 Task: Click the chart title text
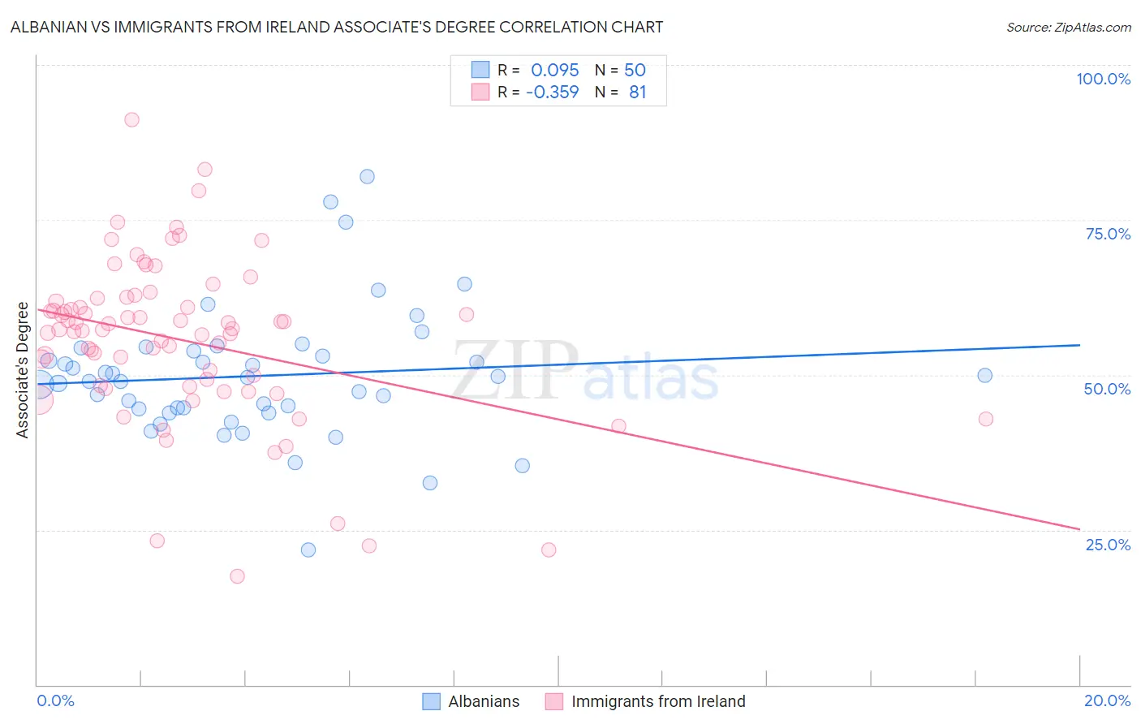point(337,27)
